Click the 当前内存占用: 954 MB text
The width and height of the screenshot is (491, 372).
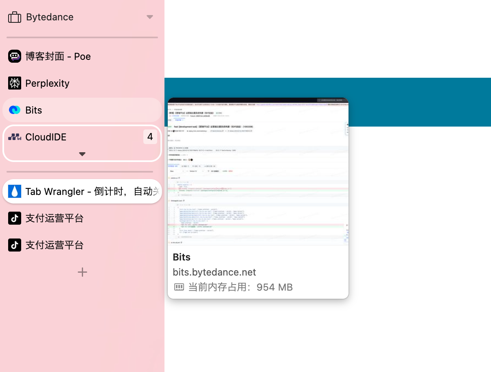click(240, 287)
